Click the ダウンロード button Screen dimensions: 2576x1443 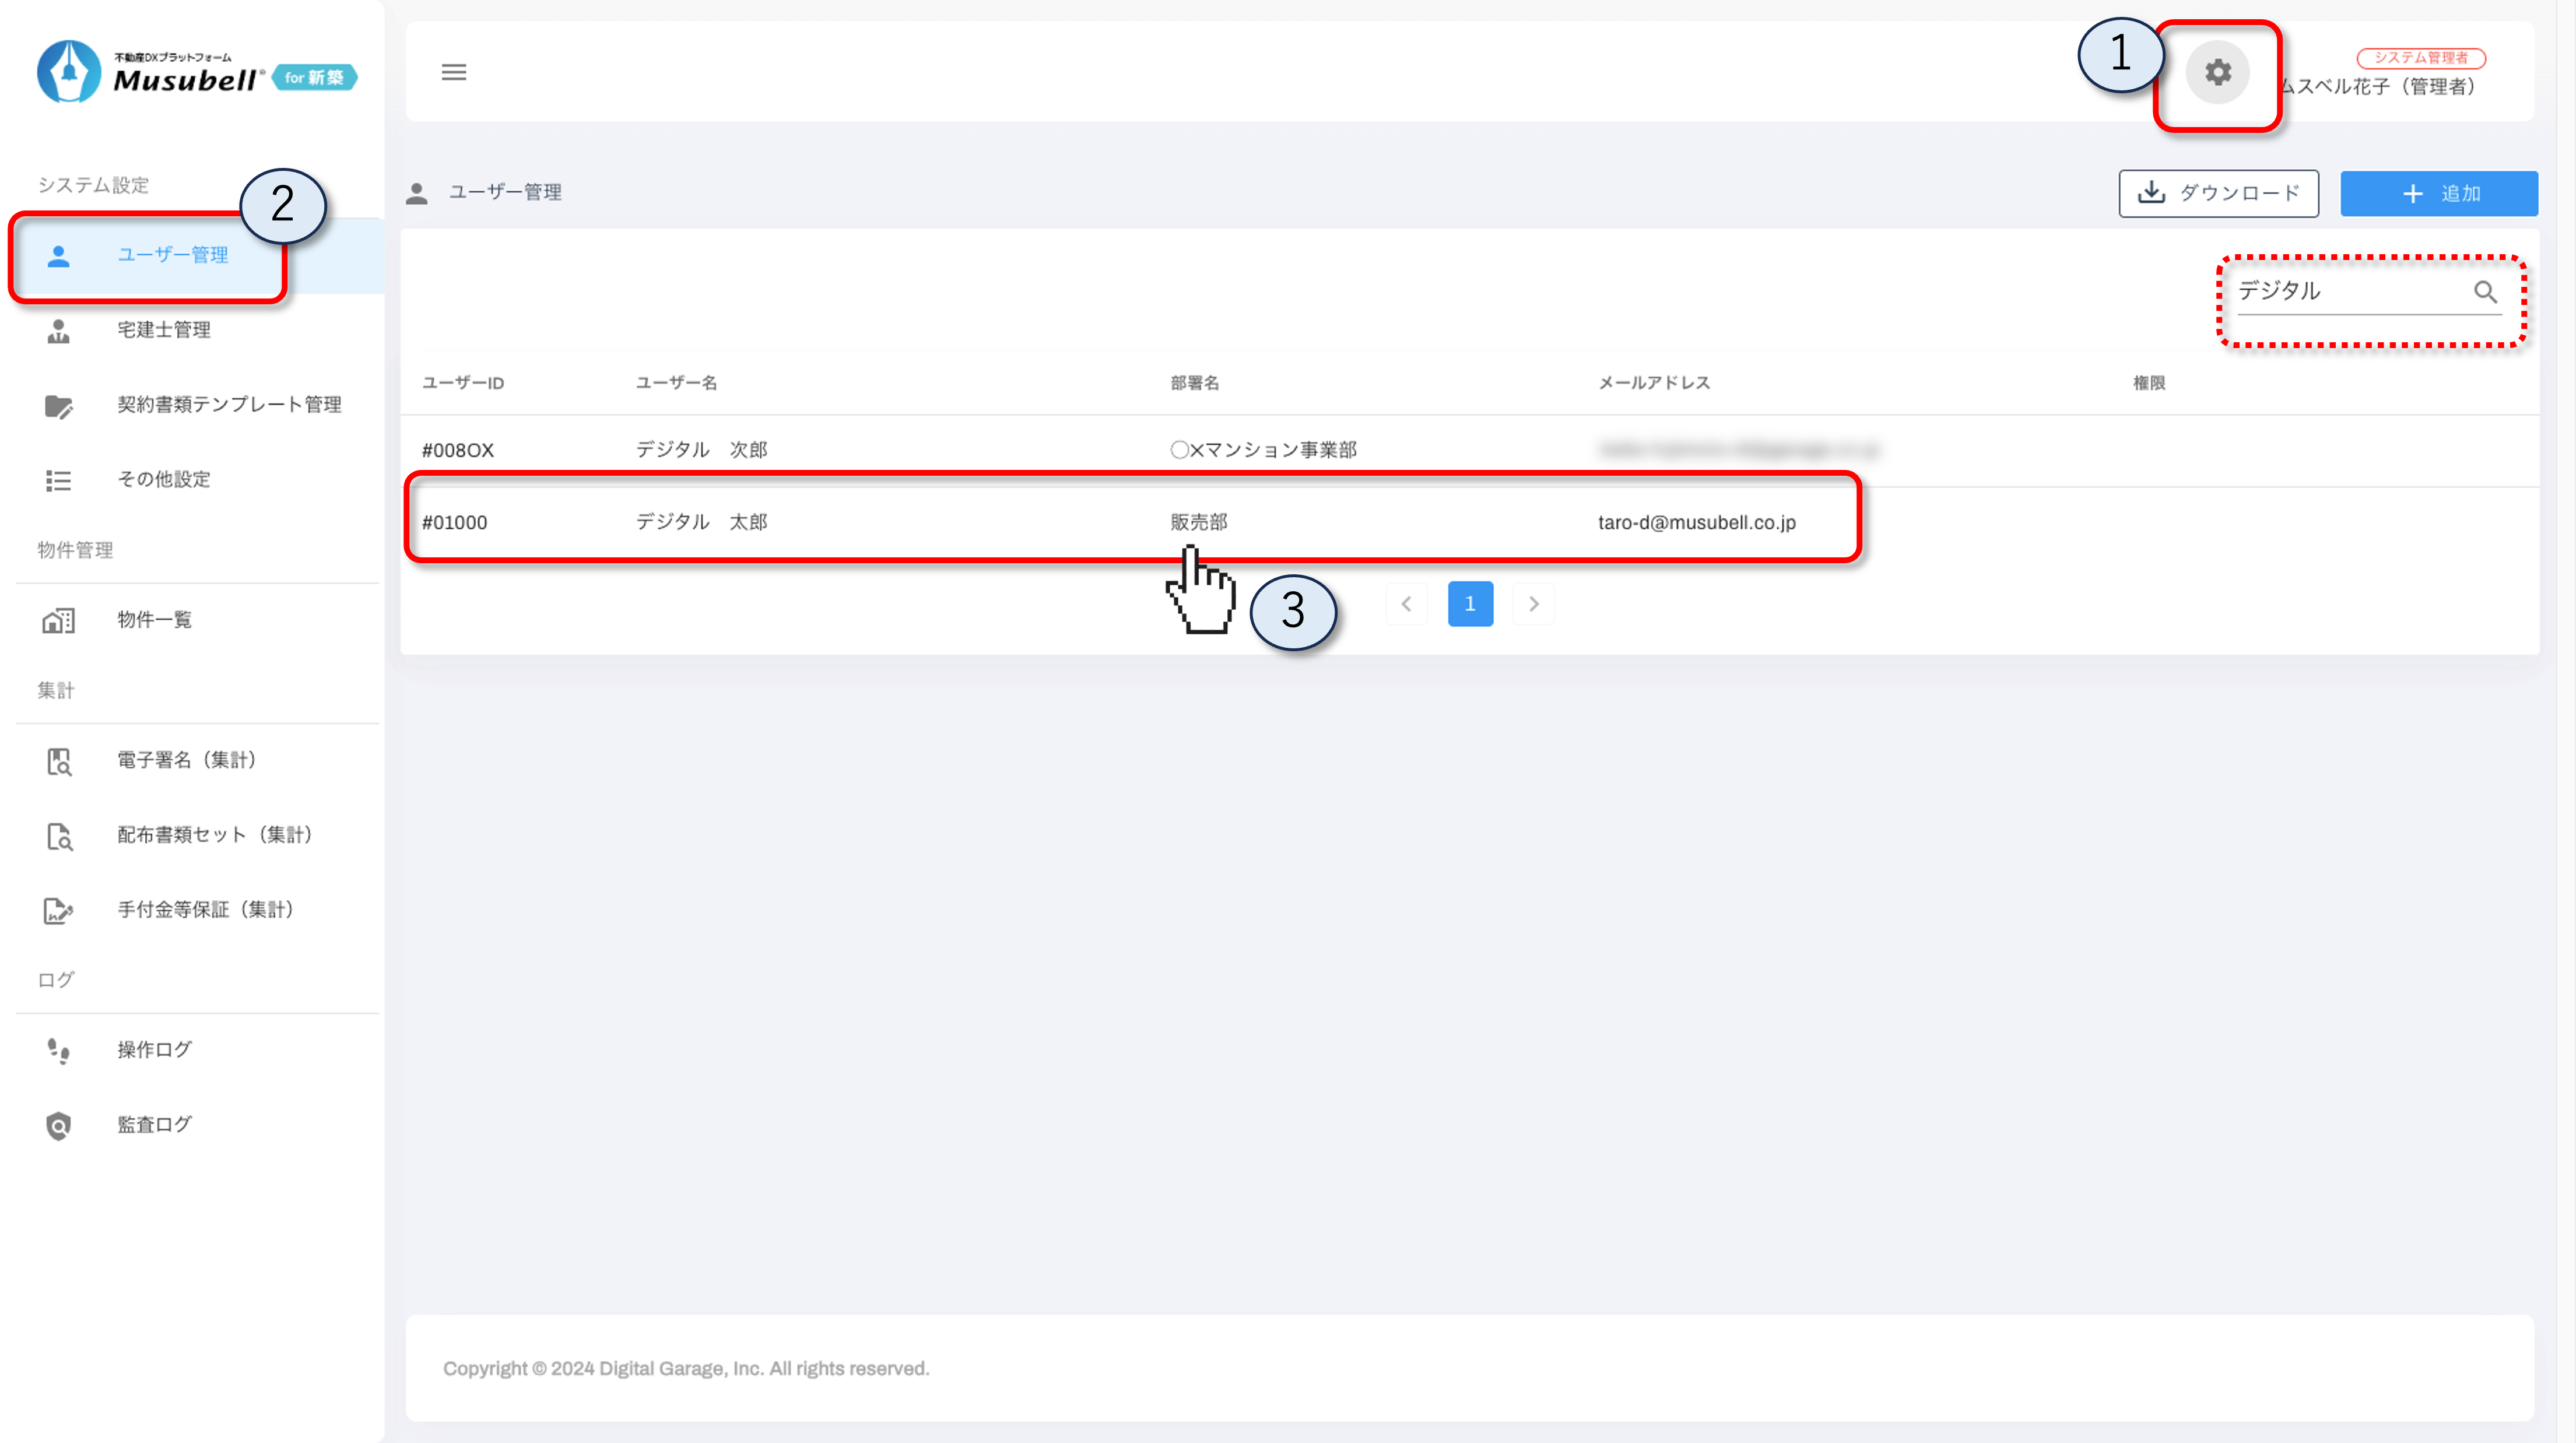tap(2218, 193)
